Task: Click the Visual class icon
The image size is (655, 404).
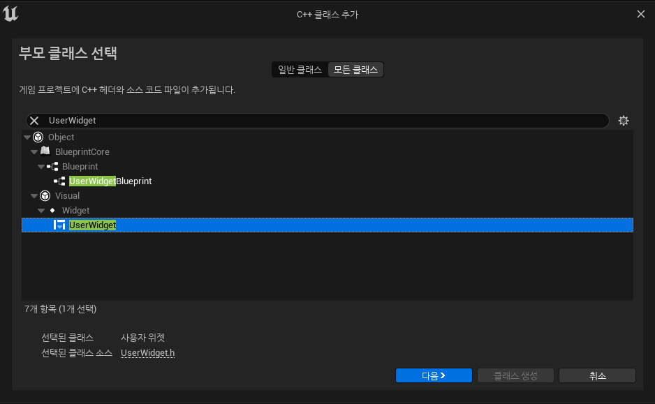Action: click(45, 196)
